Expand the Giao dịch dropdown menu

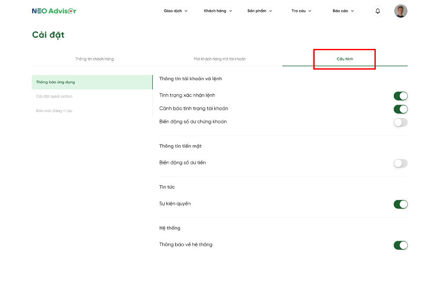point(176,11)
